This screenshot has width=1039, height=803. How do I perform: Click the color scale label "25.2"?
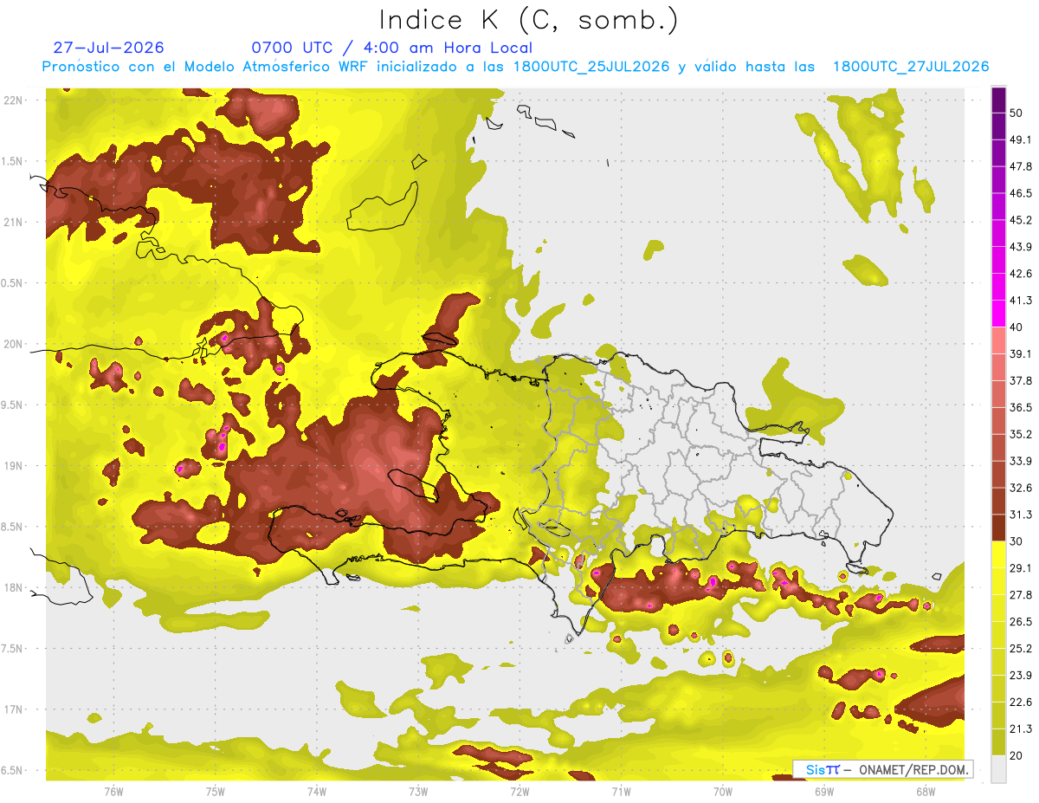click(x=1021, y=649)
